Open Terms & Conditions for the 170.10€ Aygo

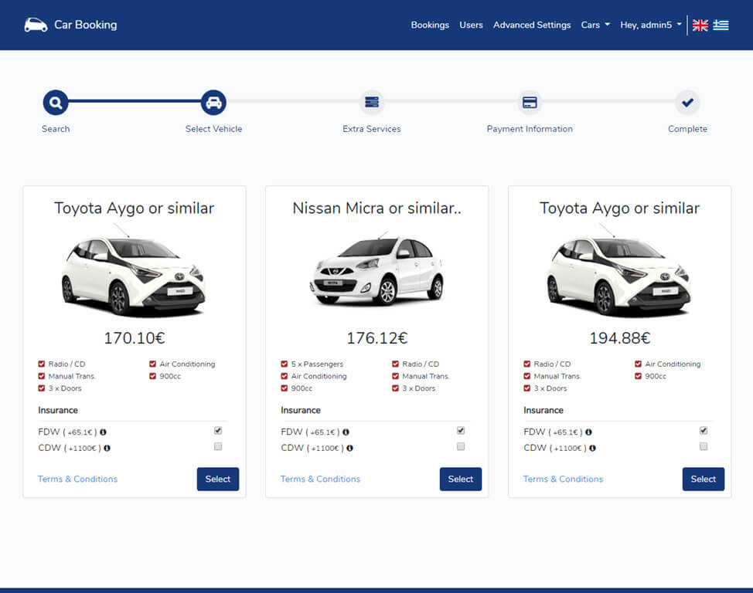pos(77,479)
